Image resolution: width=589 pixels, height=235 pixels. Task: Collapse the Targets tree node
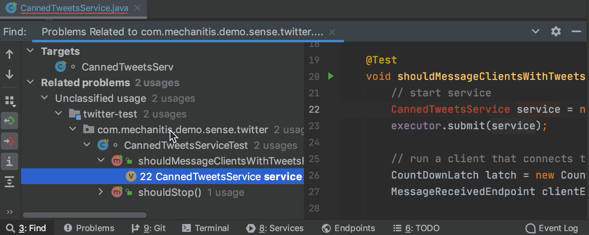[30, 51]
